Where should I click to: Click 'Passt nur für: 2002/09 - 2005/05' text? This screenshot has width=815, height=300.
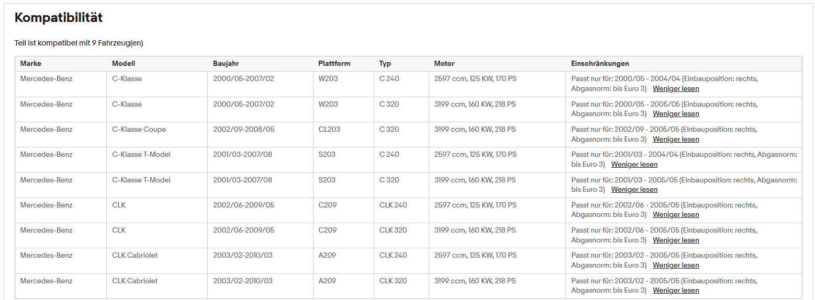tap(624, 129)
